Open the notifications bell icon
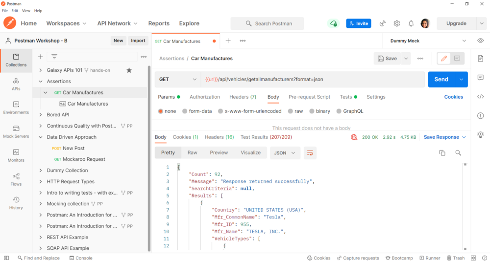This screenshot has width=490, height=262. click(411, 23)
